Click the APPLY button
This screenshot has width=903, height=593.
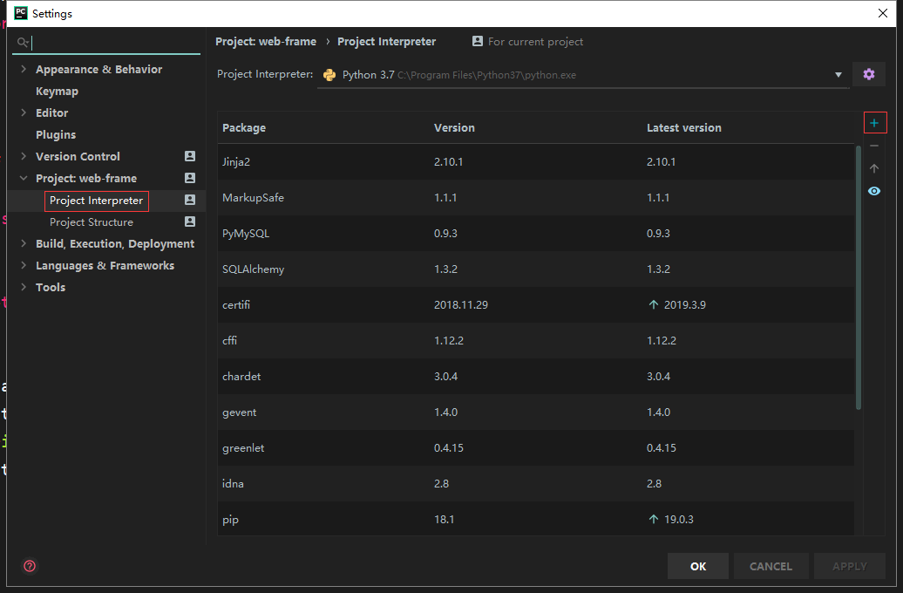point(850,566)
